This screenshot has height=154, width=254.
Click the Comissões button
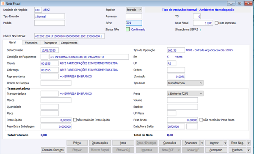[170, 143]
